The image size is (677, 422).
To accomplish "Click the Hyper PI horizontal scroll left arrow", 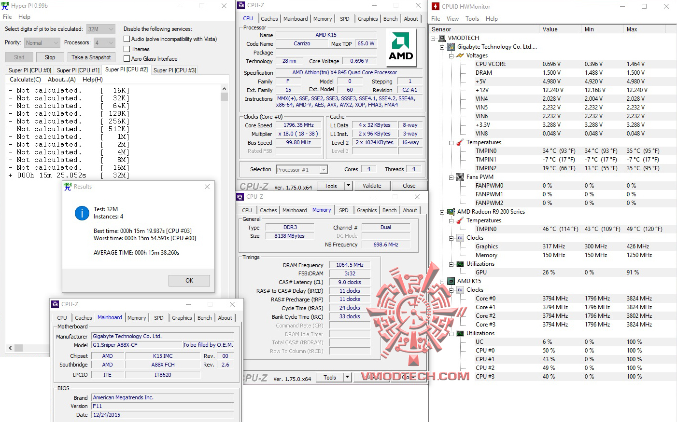I will (10, 348).
